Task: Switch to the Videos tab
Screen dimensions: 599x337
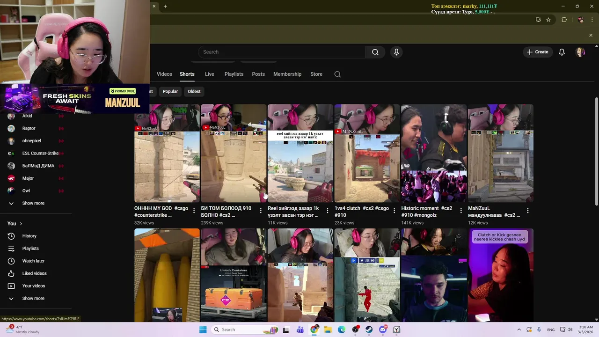Action: 164,74
